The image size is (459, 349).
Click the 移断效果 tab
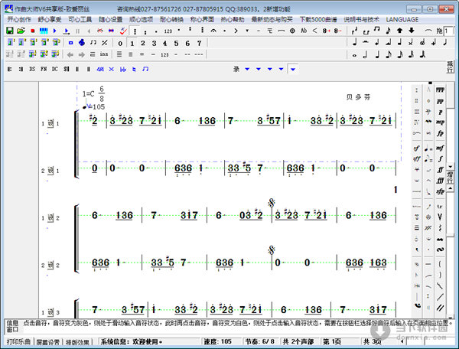pos(78,341)
